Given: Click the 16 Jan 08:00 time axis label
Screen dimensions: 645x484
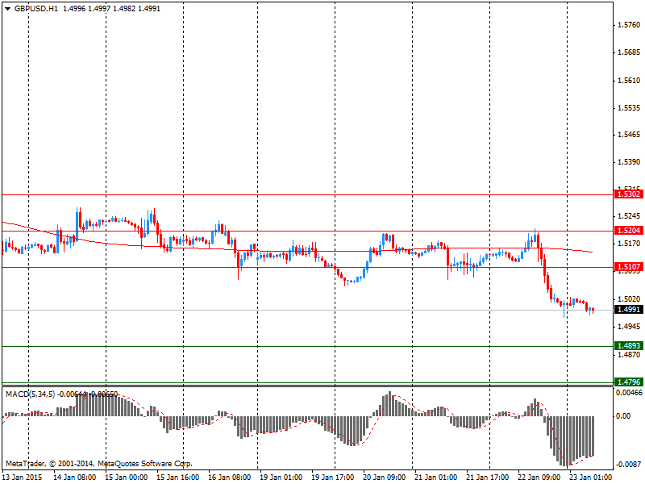Looking at the screenshot, I should 229,478.
